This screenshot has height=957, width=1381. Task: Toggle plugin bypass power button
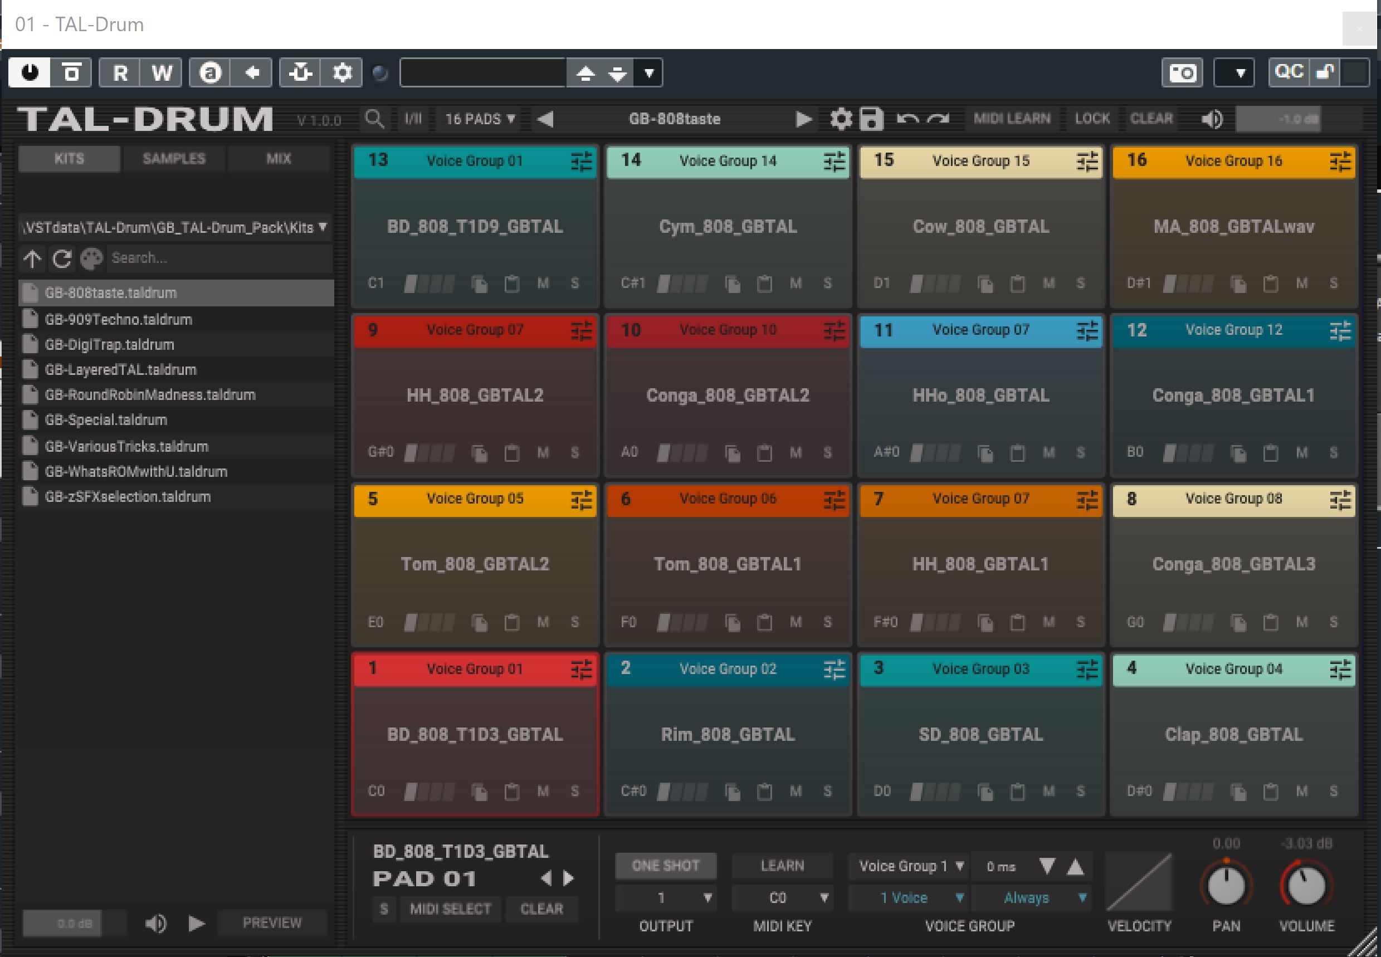pyautogui.click(x=30, y=73)
